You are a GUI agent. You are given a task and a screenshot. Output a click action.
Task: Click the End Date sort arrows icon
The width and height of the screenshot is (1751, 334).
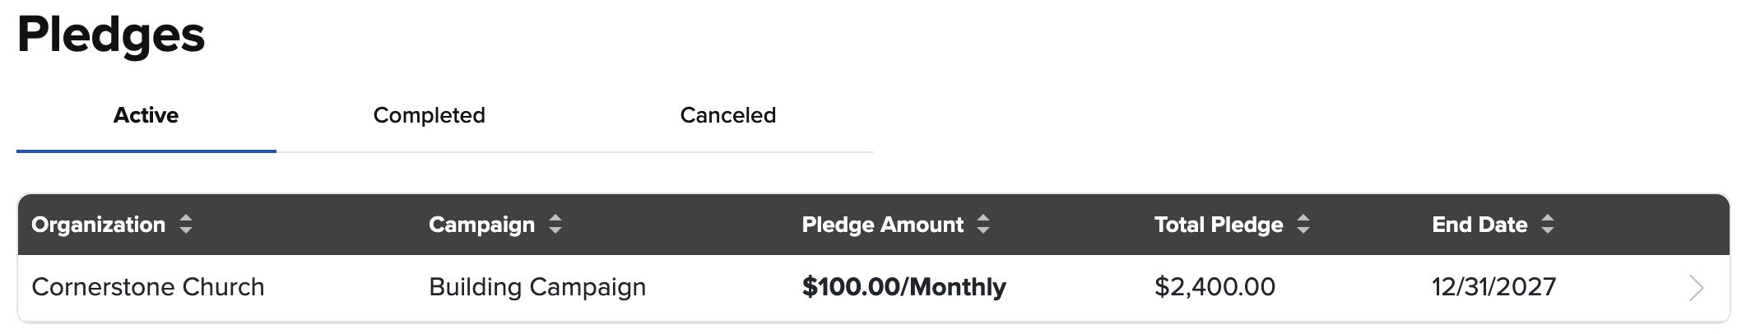pos(1548,225)
